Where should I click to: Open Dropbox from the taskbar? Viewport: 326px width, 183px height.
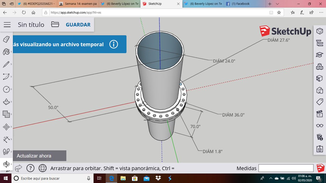158,178
